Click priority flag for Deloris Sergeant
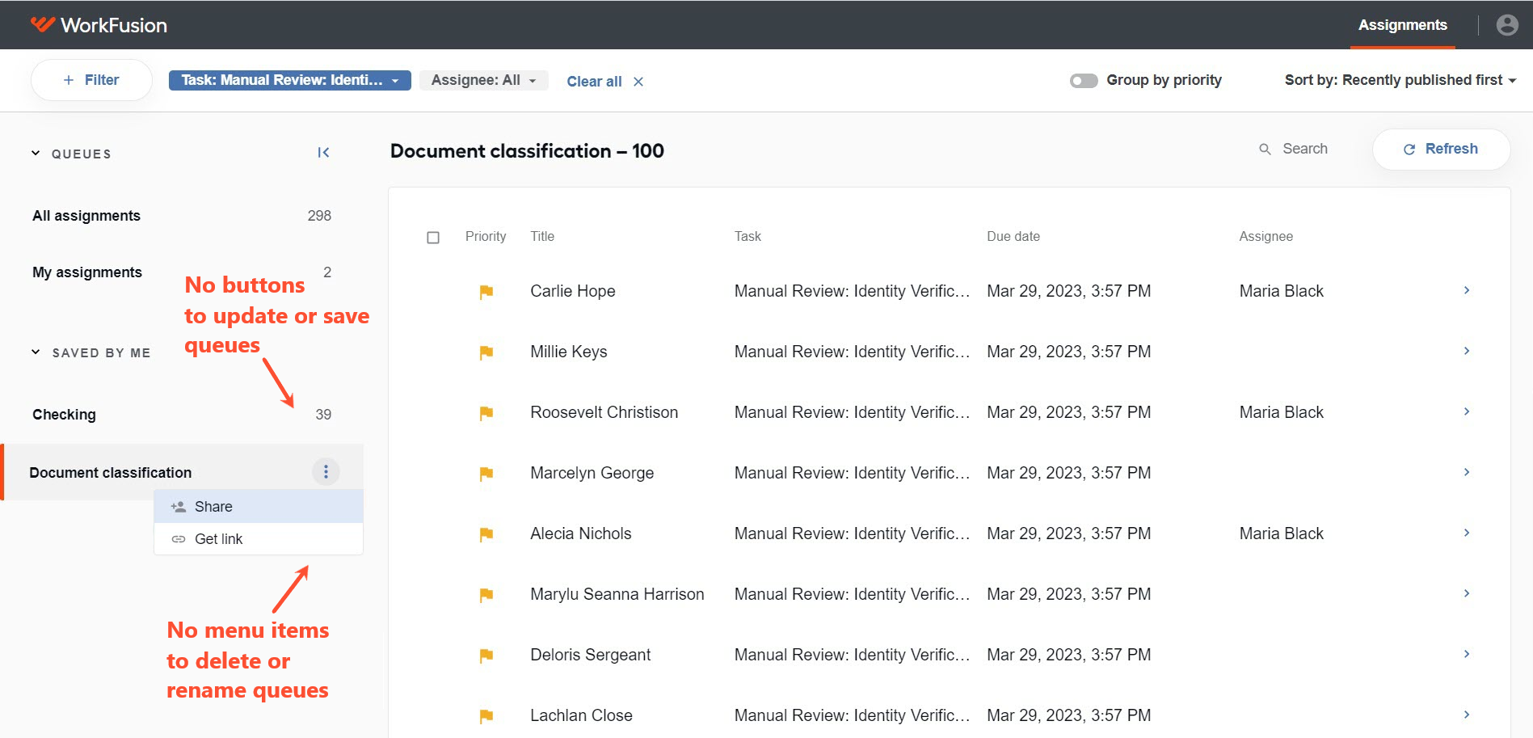This screenshot has width=1533, height=738. pos(486,656)
